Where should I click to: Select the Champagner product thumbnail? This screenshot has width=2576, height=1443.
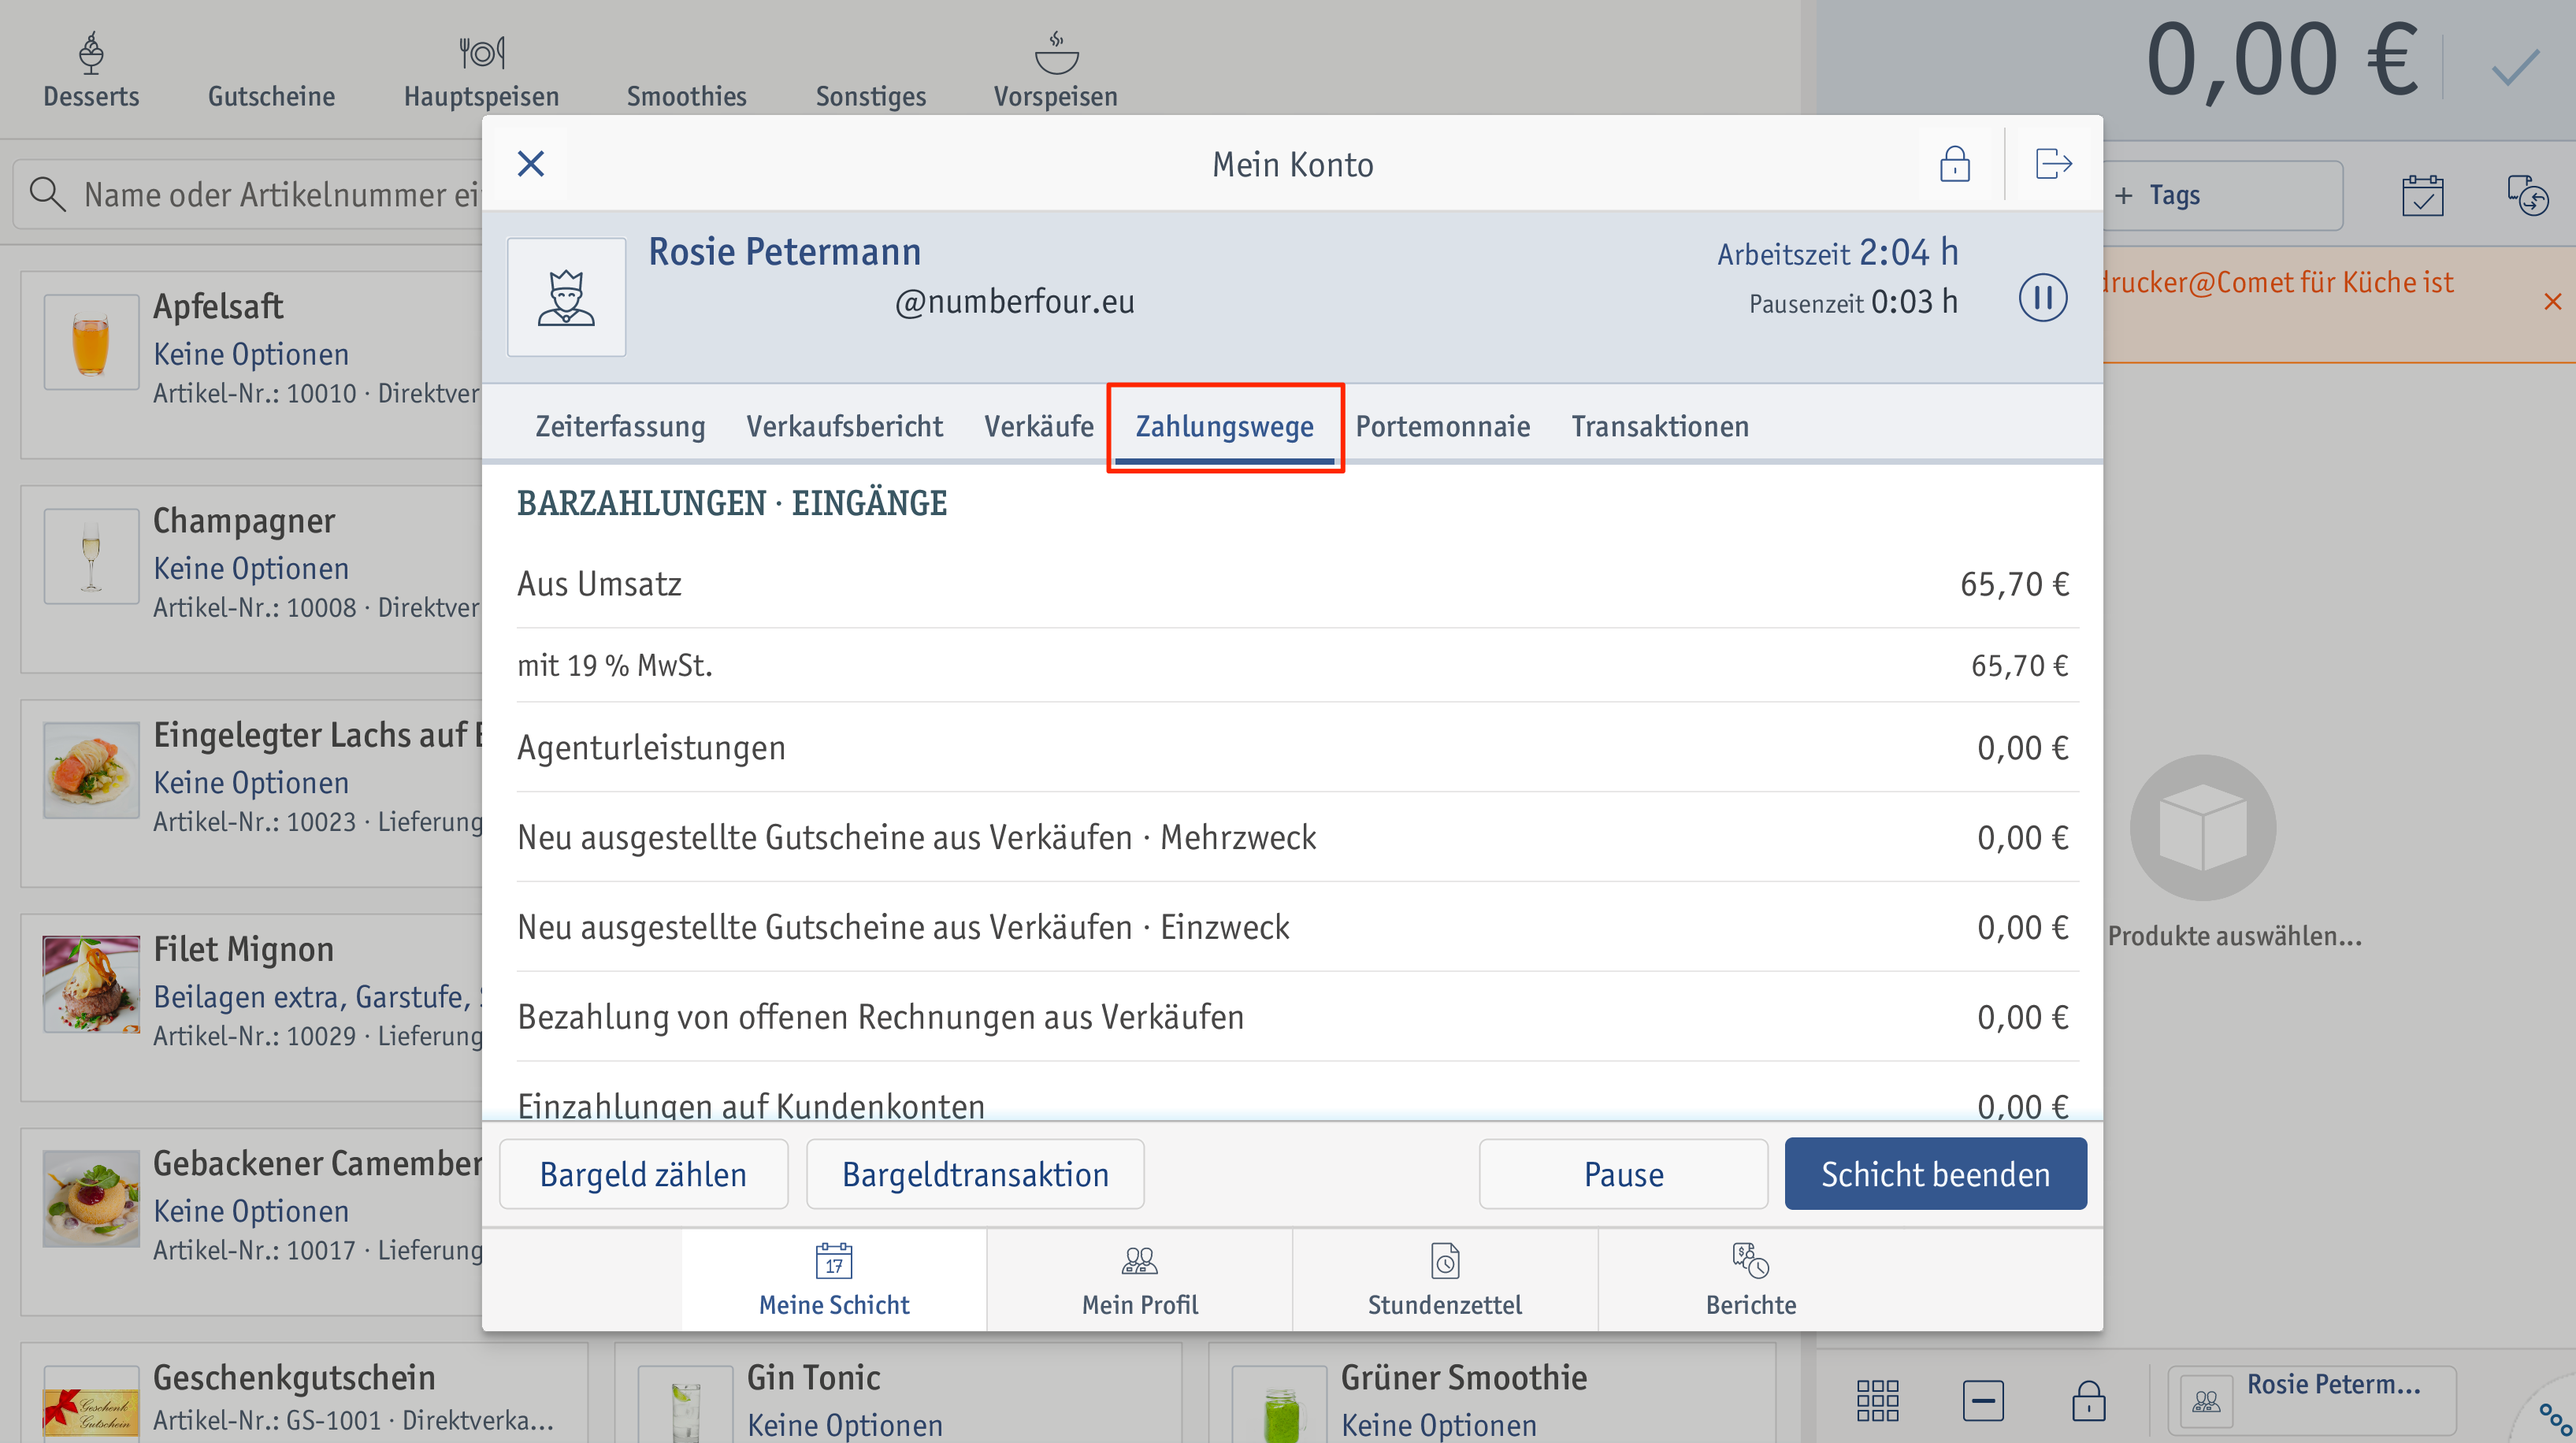[x=91, y=555]
